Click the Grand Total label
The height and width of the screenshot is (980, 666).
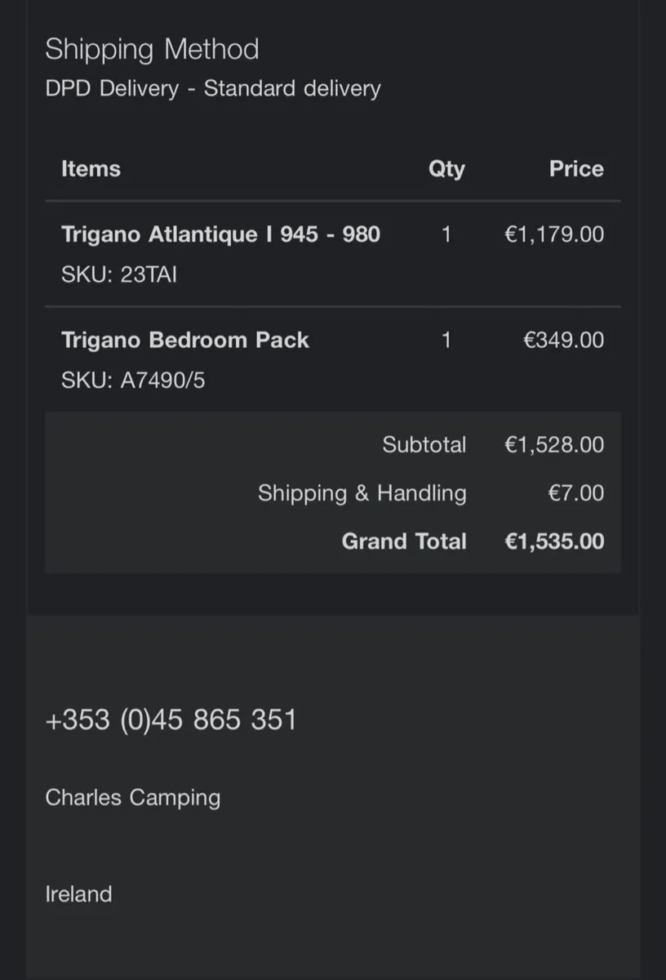[404, 541]
